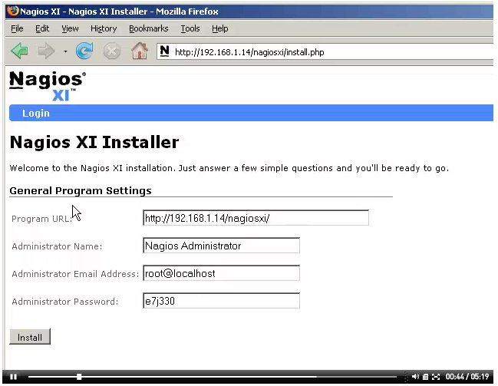Click the video menu icon beside the speaker
The width and height of the screenshot is (498, 386).
[x=425, y=377]
